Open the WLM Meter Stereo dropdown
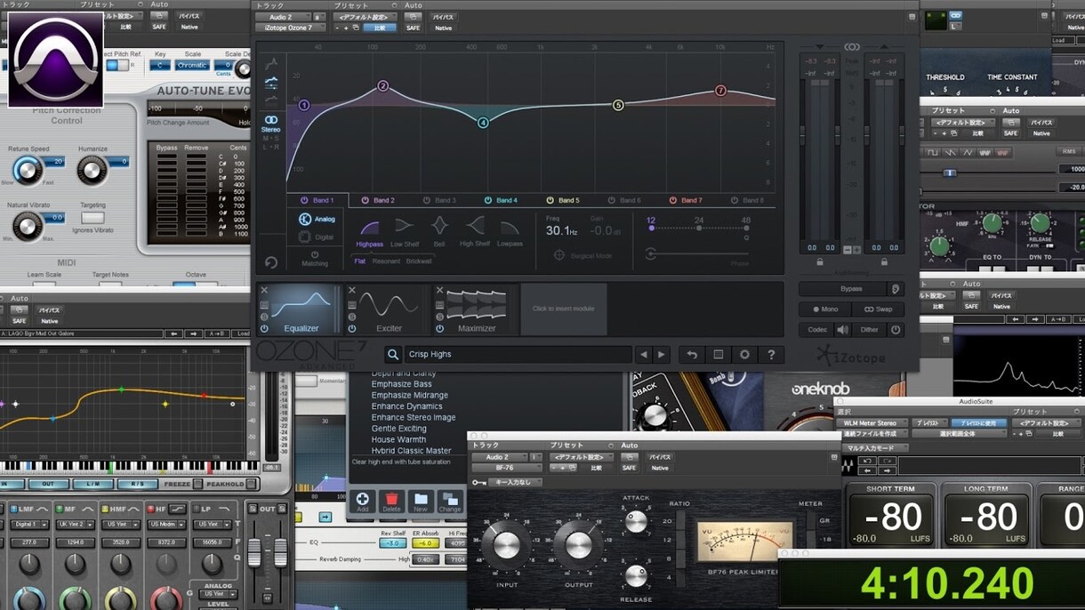 (872, 423)
